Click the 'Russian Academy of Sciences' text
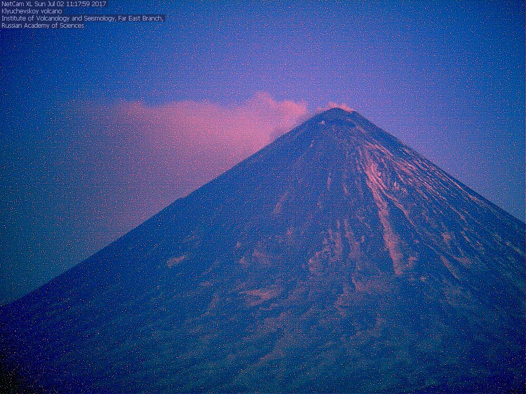The height and width of the screenshot is (394, 526). point(43,26)
